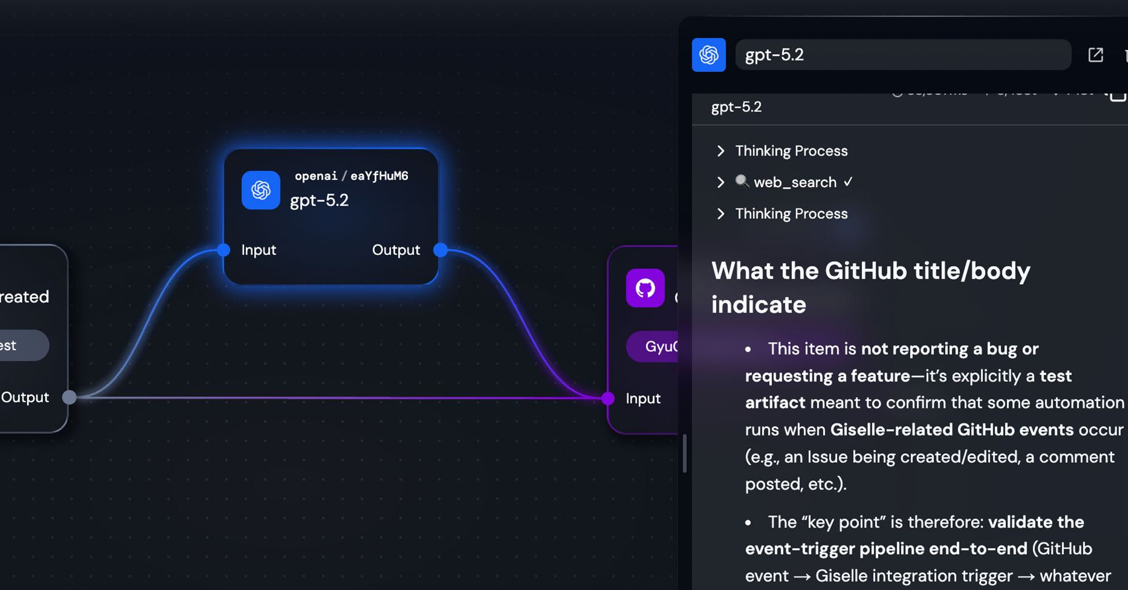Click the Input port on the GitHub node
Screen dimensions: 1128x590
[607, 398]
